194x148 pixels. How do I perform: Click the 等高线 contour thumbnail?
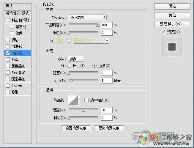tap(73, 100)
